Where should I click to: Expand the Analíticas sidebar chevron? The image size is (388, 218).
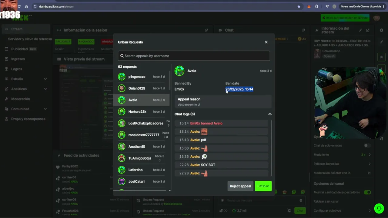[x=45, y=89]
